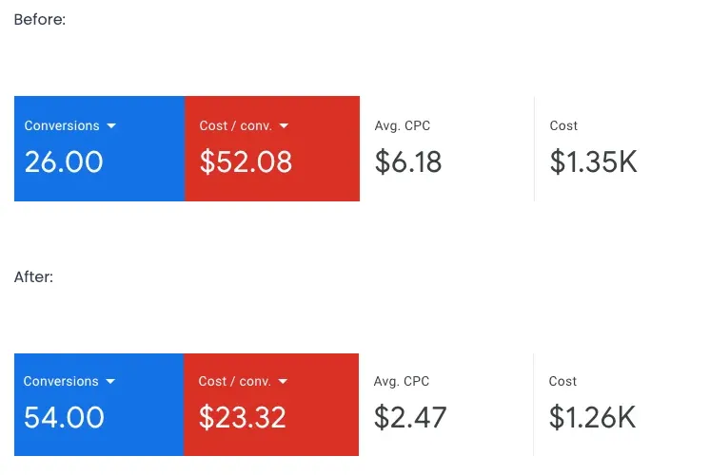Expand Cost / conv. dropdown arrow in After row

pos(283,382)
